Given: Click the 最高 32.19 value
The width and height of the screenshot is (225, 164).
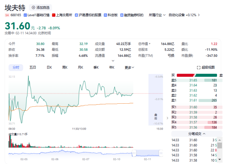Looking at the screenshot, I should coord(83,44).
